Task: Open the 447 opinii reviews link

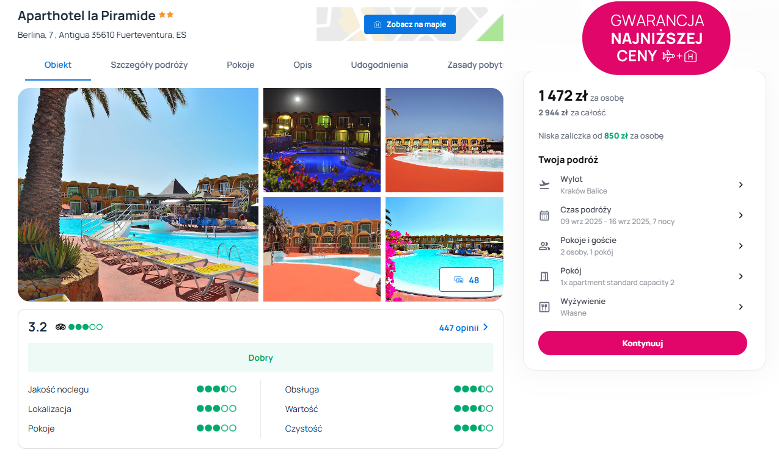Action: coord(464,328)
